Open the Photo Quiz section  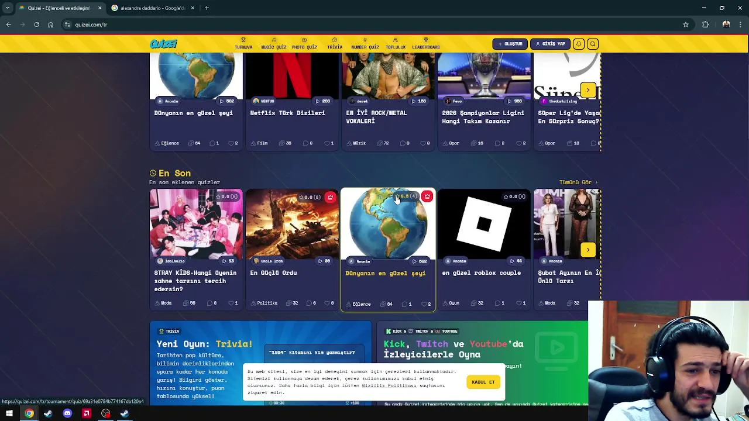click(x=304, y=44)
